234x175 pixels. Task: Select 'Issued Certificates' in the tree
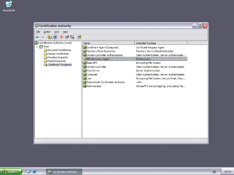(58, 54)
